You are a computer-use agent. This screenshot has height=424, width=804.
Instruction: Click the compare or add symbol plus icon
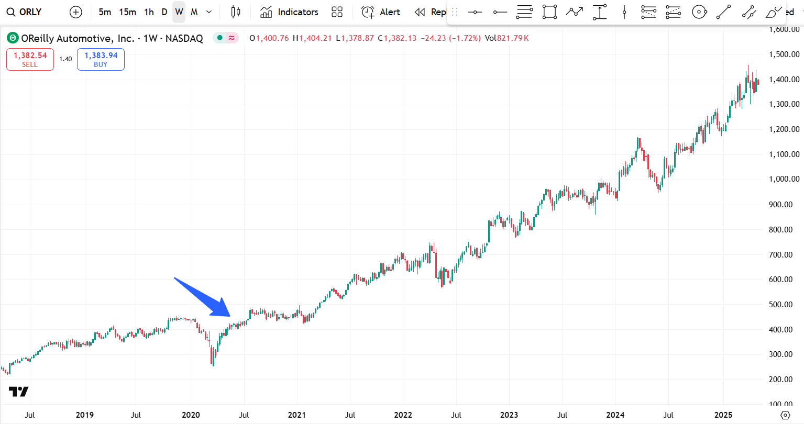click(76, 12)
